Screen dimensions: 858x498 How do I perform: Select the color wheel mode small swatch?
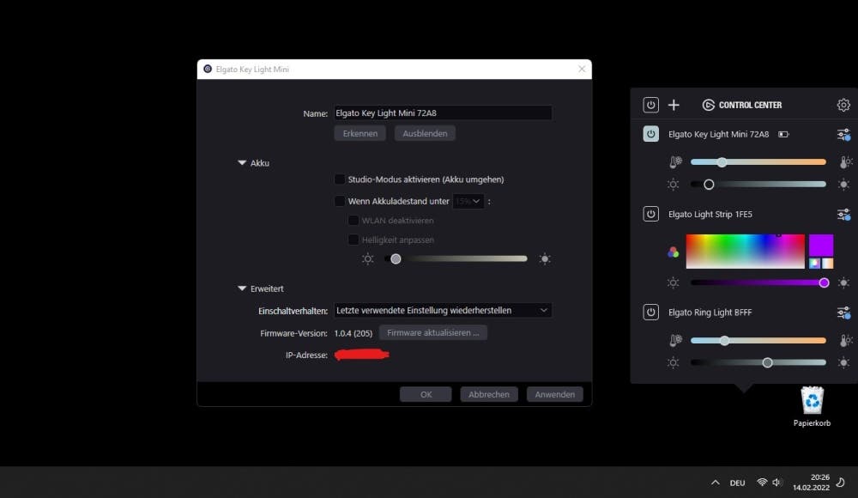click(815, 263)
